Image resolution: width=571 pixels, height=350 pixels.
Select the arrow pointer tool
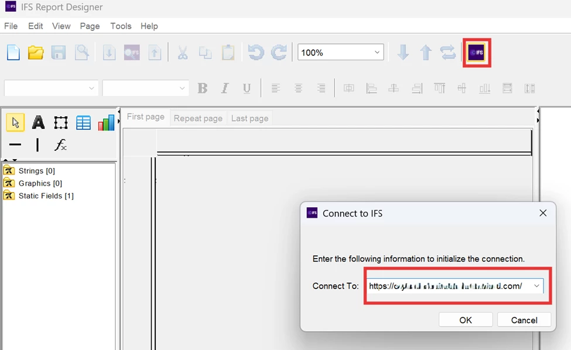15,122
